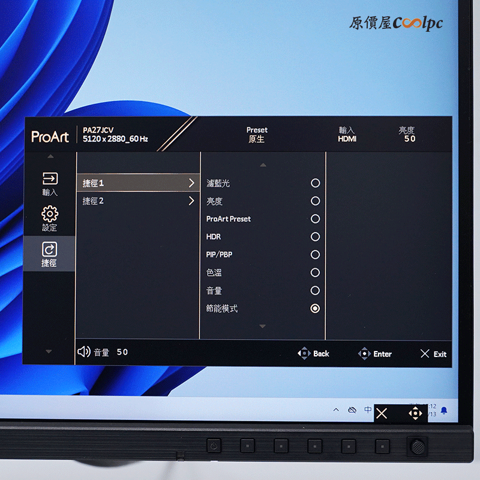480x480 pixels.
Task: Select the PIP/PBP radio option
Action: (x=316, y=254)
